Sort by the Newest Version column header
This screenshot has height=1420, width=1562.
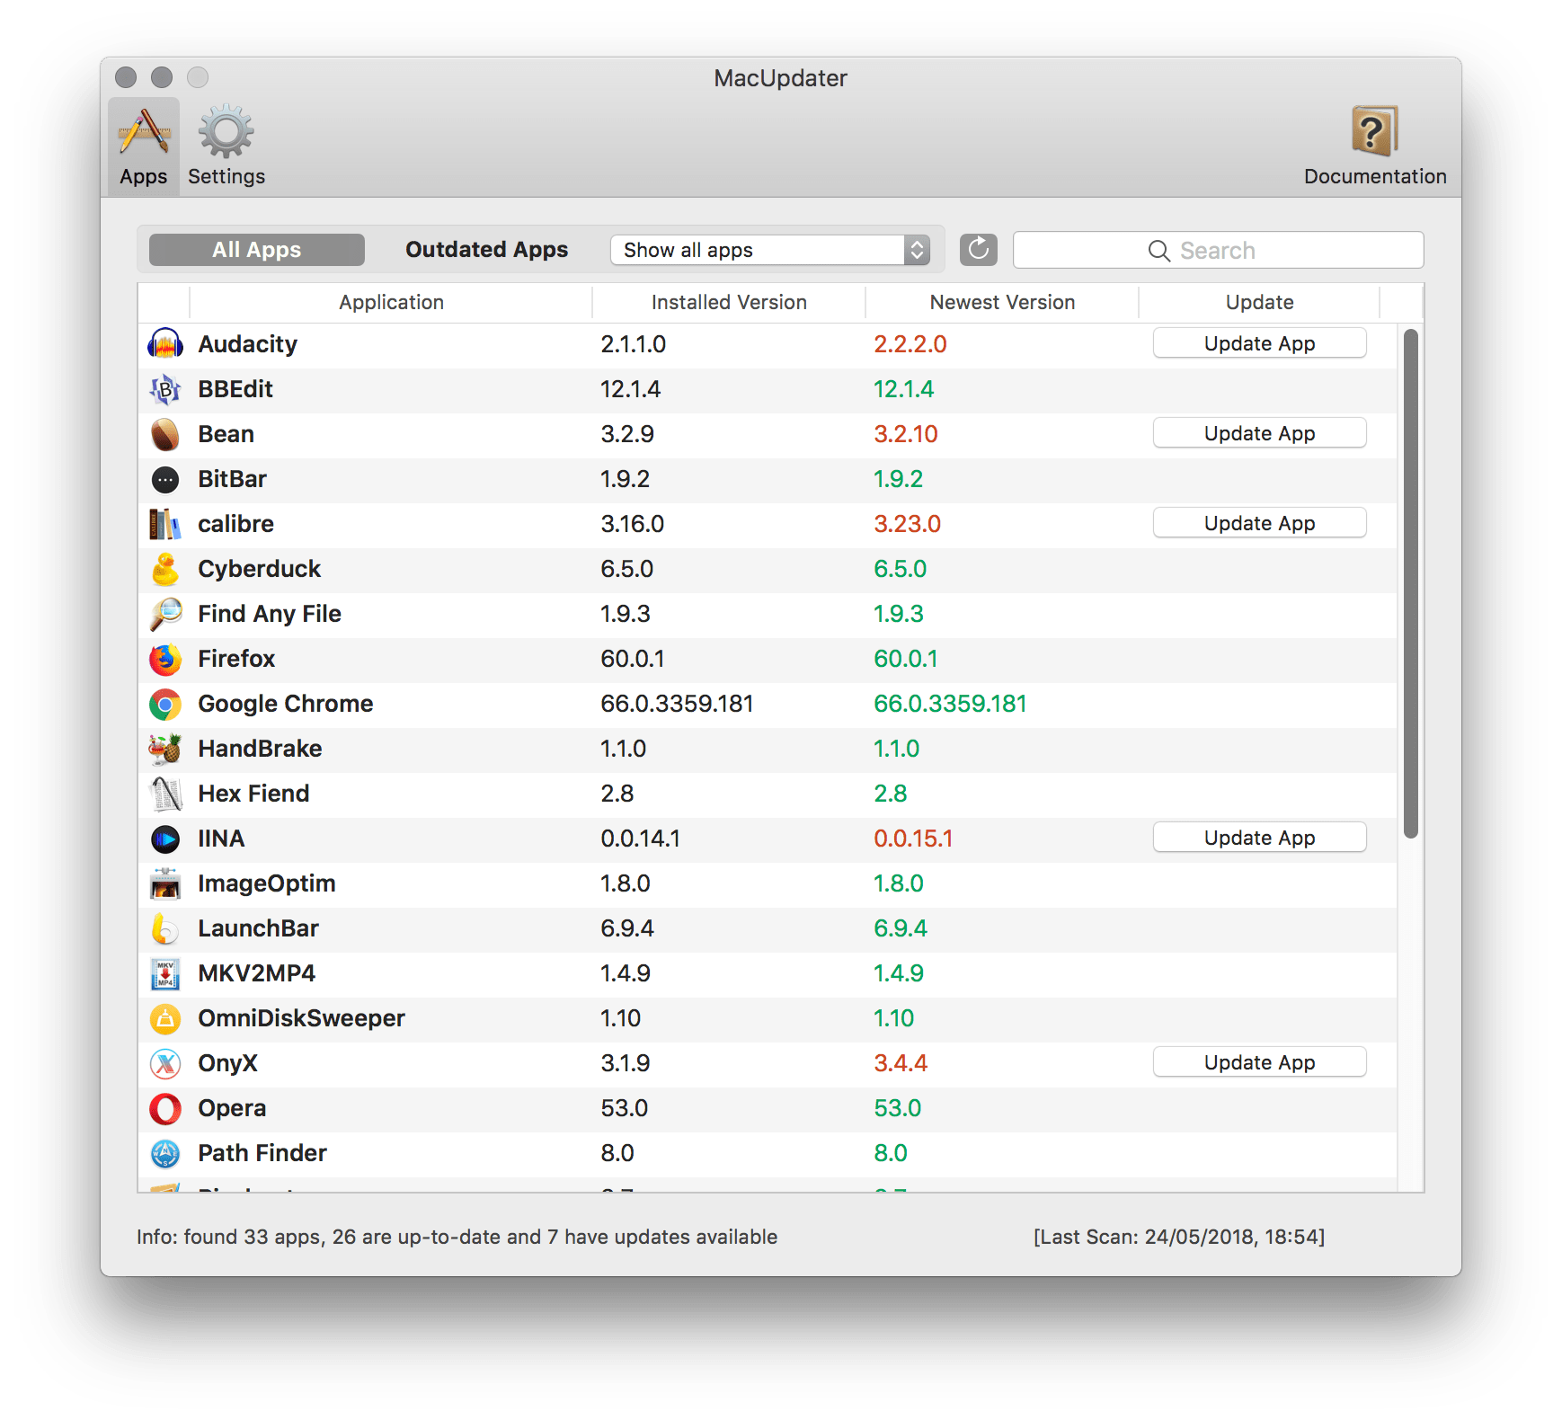1002,303
